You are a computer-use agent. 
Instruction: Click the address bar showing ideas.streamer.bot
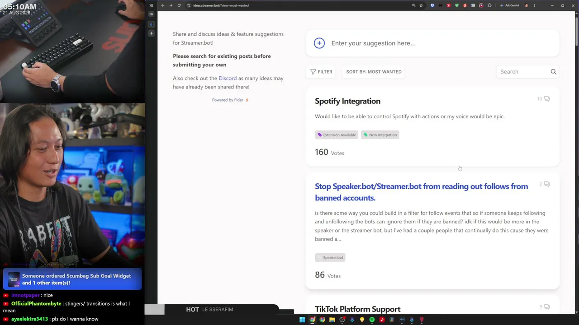pos(299,5)
